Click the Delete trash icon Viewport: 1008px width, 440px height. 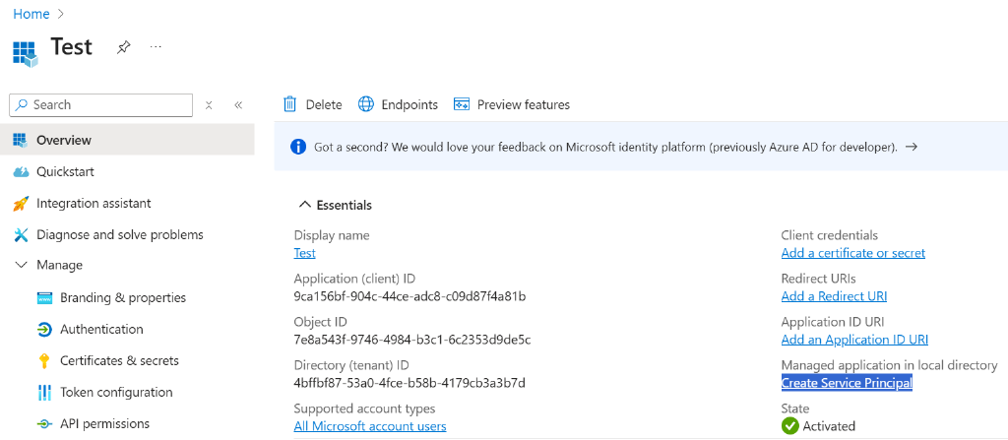click(290, 104)
